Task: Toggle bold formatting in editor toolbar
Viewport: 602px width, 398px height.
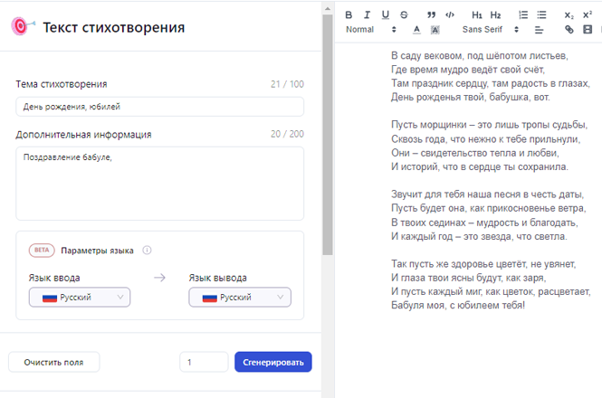Action: click(x=349, y=15)
